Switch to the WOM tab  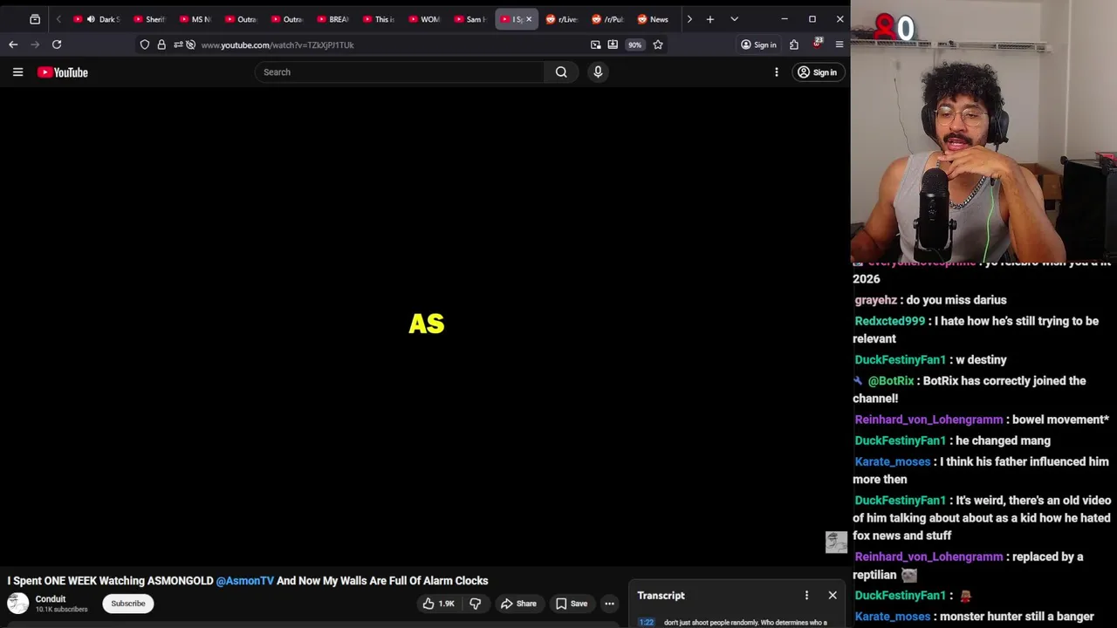pos(424,19)
